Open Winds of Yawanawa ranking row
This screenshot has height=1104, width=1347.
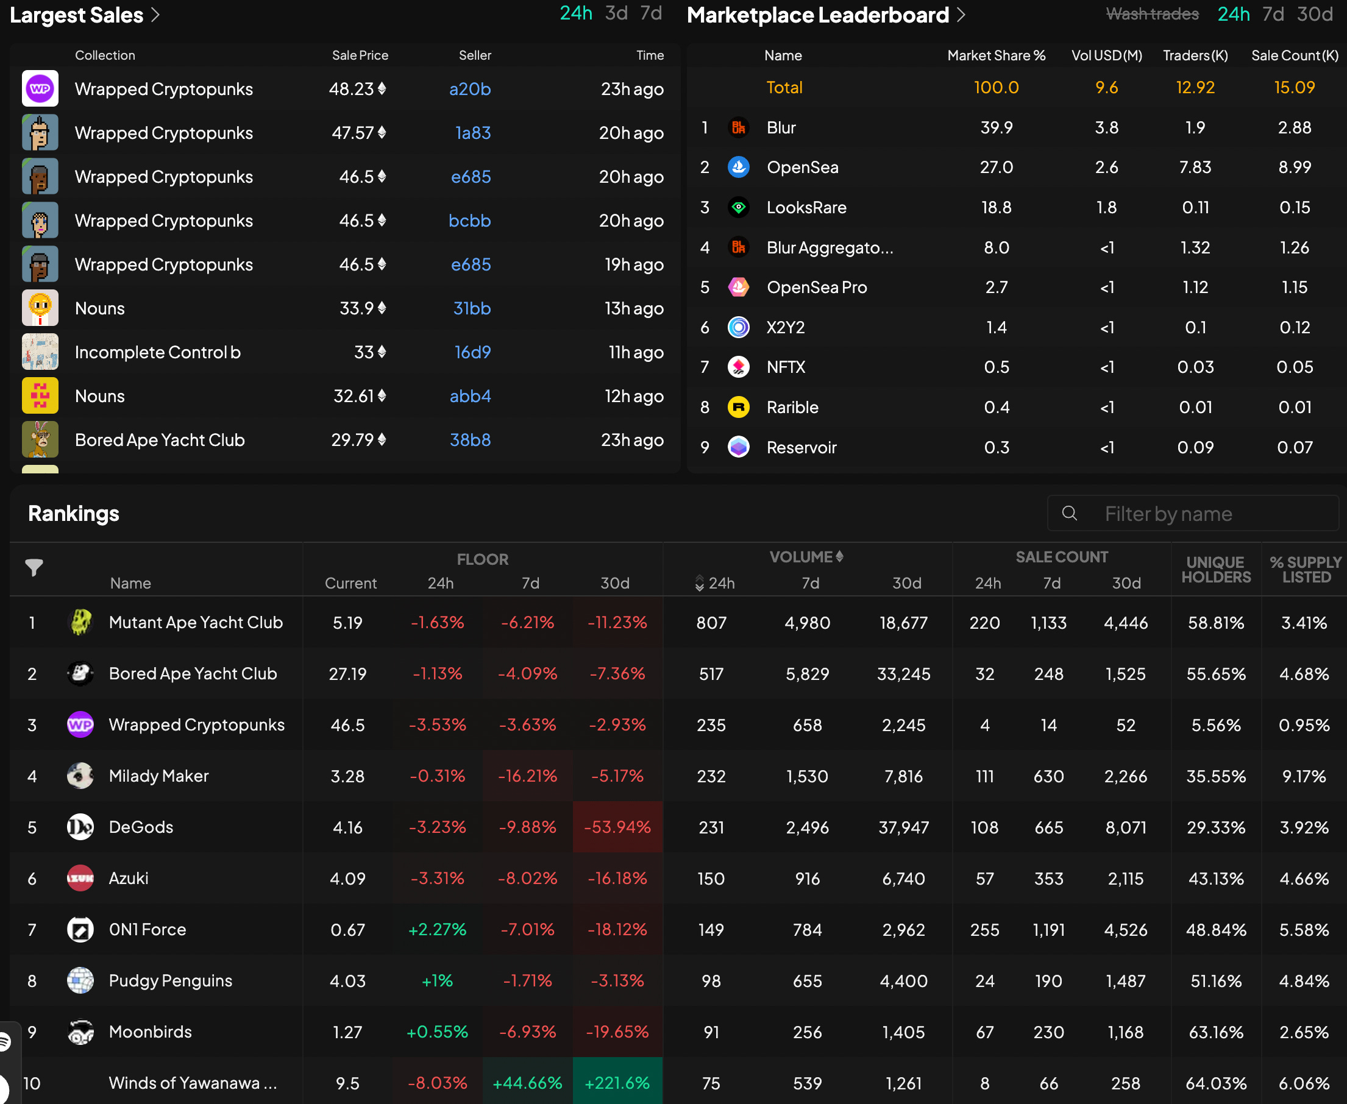pos(678,1083)
